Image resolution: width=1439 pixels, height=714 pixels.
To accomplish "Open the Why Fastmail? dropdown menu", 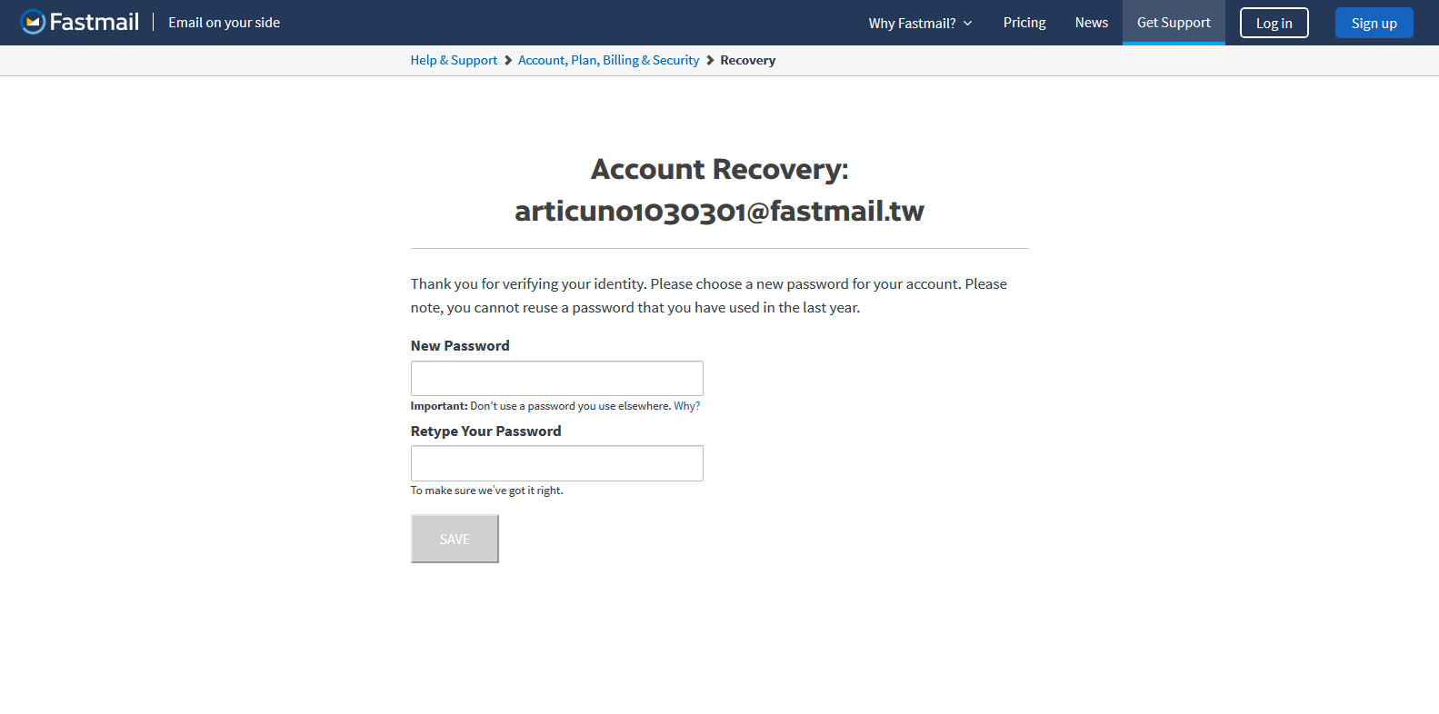I will (920, 23).
